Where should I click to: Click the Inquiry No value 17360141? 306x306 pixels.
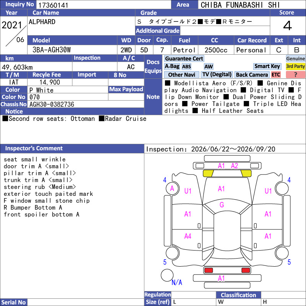(53, 5)
